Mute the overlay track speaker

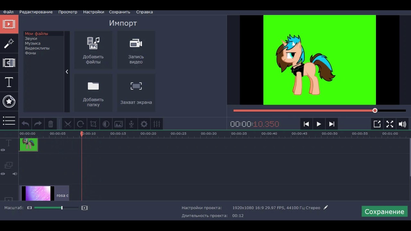pyautogui.click(x=15, y=174)
